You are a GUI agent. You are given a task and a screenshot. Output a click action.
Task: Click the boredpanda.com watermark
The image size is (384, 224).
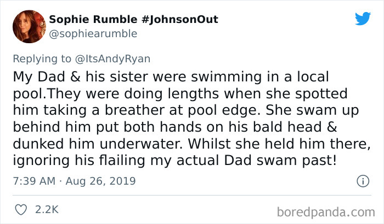pyautogui.click(x=326, y=212)
